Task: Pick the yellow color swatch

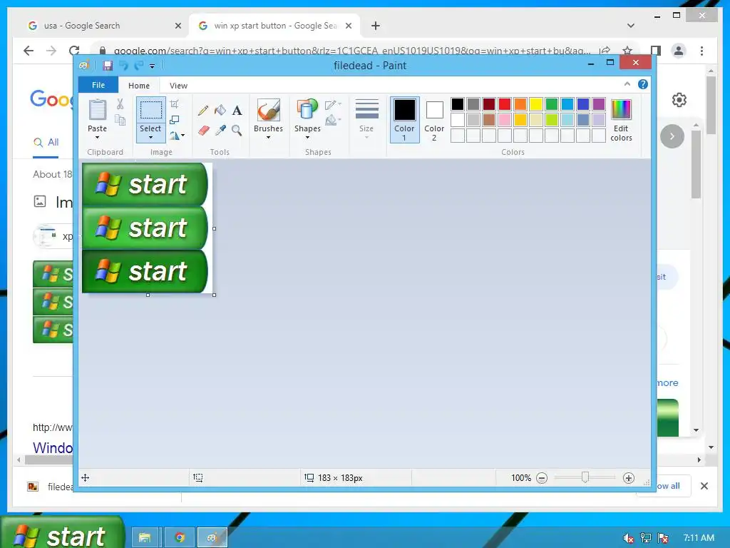Action: 536,104
